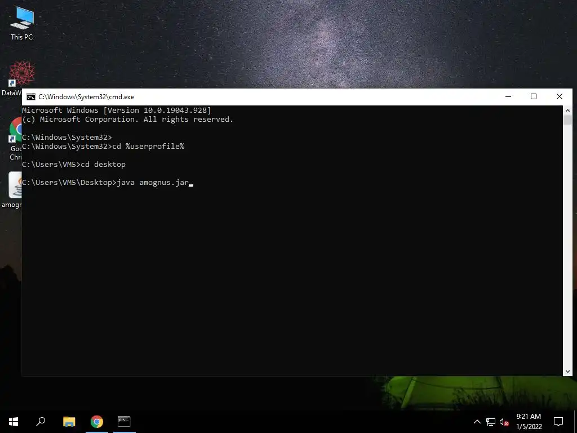Click the cmd scrollbar up arrow
This screenshot has width=577, height=433.
pyautogui.click(x=567, y=111)
